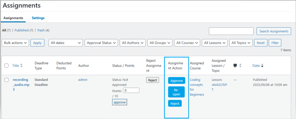Click the Search Assignments button
296x119 pixels.
point(274,31)
